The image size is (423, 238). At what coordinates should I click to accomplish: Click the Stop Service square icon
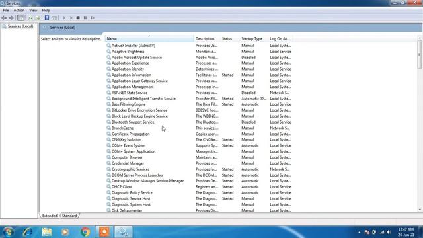(78, 18)
